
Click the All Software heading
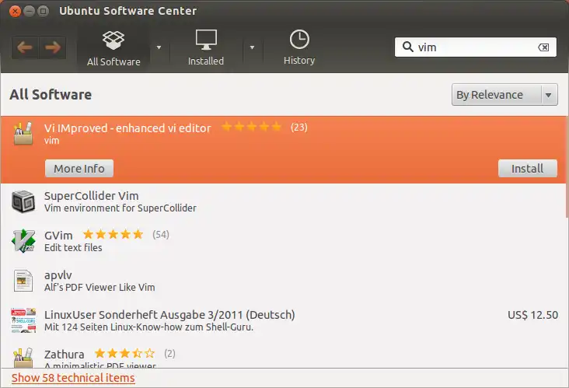pos(51,95)
